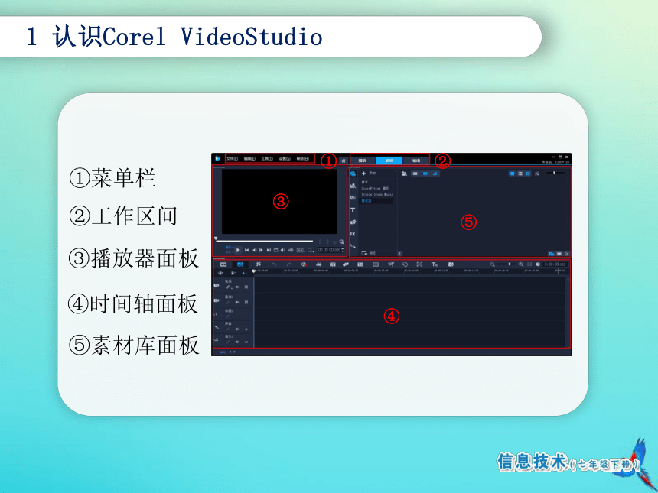
Task: Open the fourth menu bar item ending in (S)
Action: [285, 159]
